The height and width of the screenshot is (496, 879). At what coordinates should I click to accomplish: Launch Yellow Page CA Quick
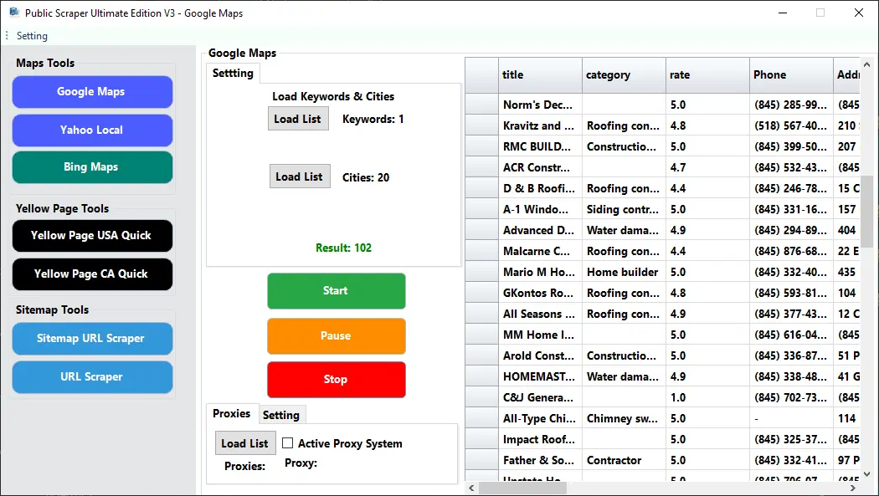92,274
